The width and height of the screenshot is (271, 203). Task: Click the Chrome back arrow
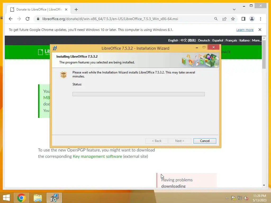11,19
